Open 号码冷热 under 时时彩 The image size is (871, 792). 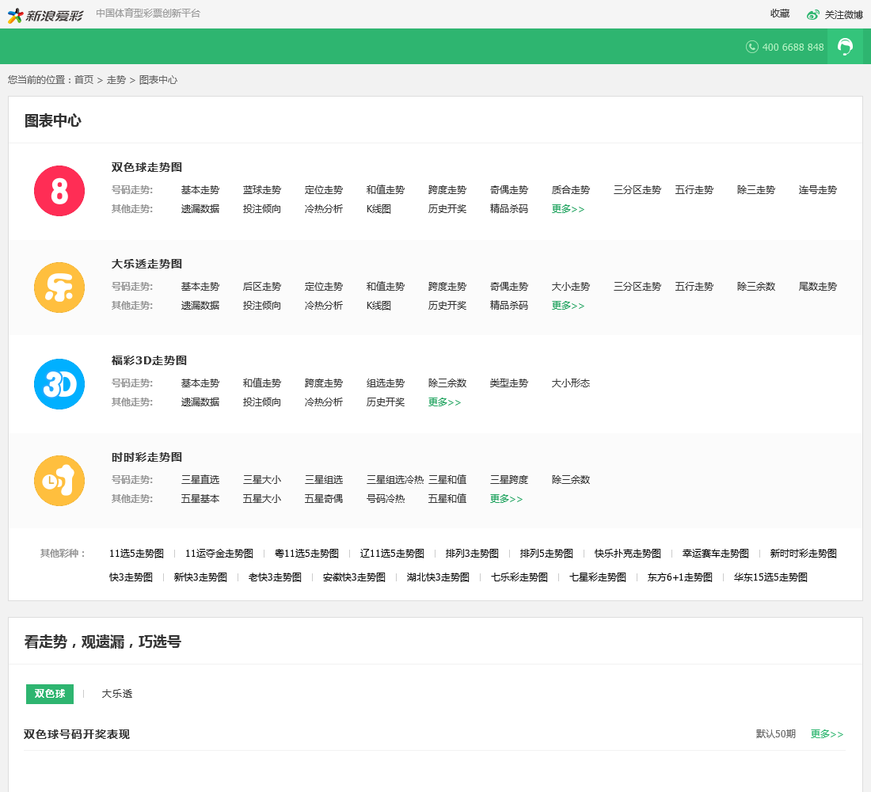tap(386, 499)
